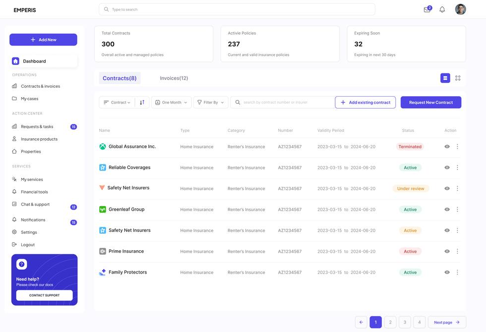The width and height of the screenshot is (486, 332).
Task: Click the sort order arrows icon
Action: pyautogui.click(x=142, y=102)
